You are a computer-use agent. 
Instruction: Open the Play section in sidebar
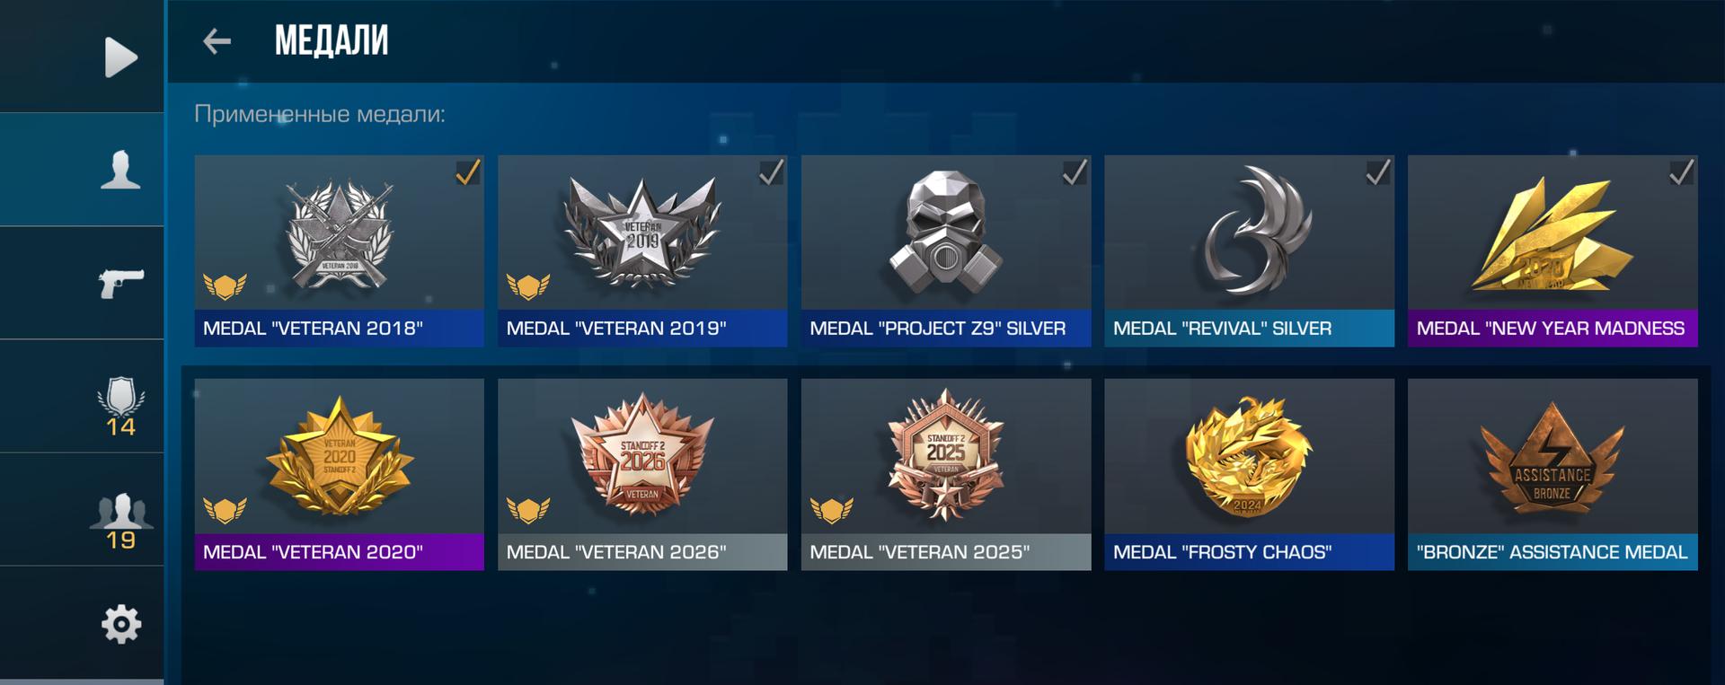point(121,57)
